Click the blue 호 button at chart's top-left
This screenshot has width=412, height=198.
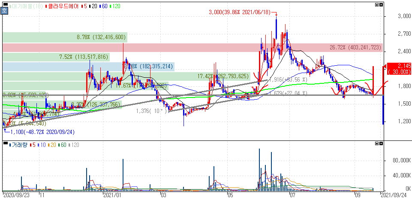point(4,11)
